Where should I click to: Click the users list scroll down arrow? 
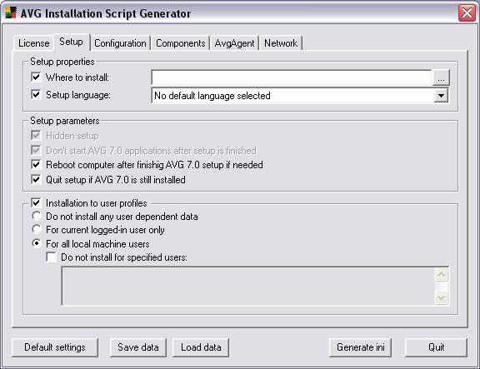[441, 297]
